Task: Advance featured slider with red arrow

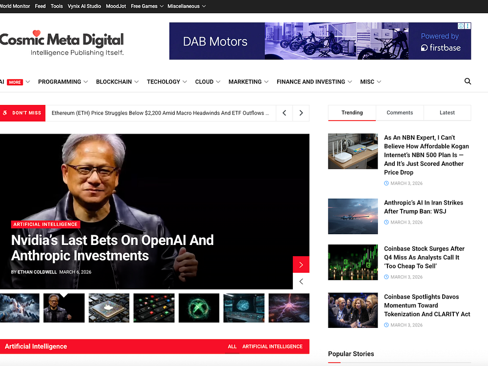Action: point(301,264)
